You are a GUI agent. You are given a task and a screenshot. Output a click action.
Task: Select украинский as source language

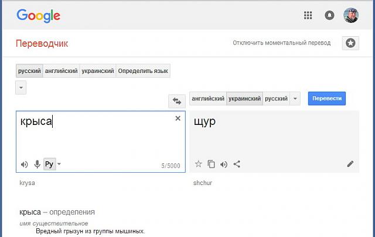click(x=98, y=71)
